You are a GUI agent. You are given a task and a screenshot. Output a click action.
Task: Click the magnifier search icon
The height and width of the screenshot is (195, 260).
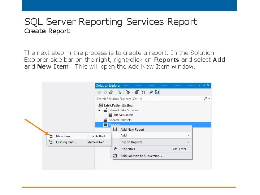click(205, 99)
